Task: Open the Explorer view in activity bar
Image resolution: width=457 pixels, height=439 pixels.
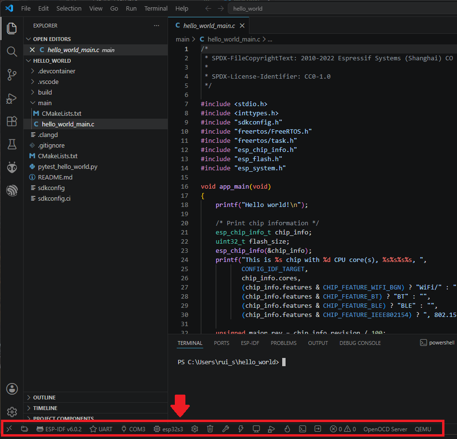Action: pos(12,28)
